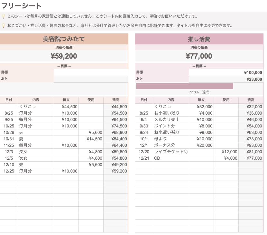Select the ¥32,000 積立 cell for くりこし

pos(201,107)
